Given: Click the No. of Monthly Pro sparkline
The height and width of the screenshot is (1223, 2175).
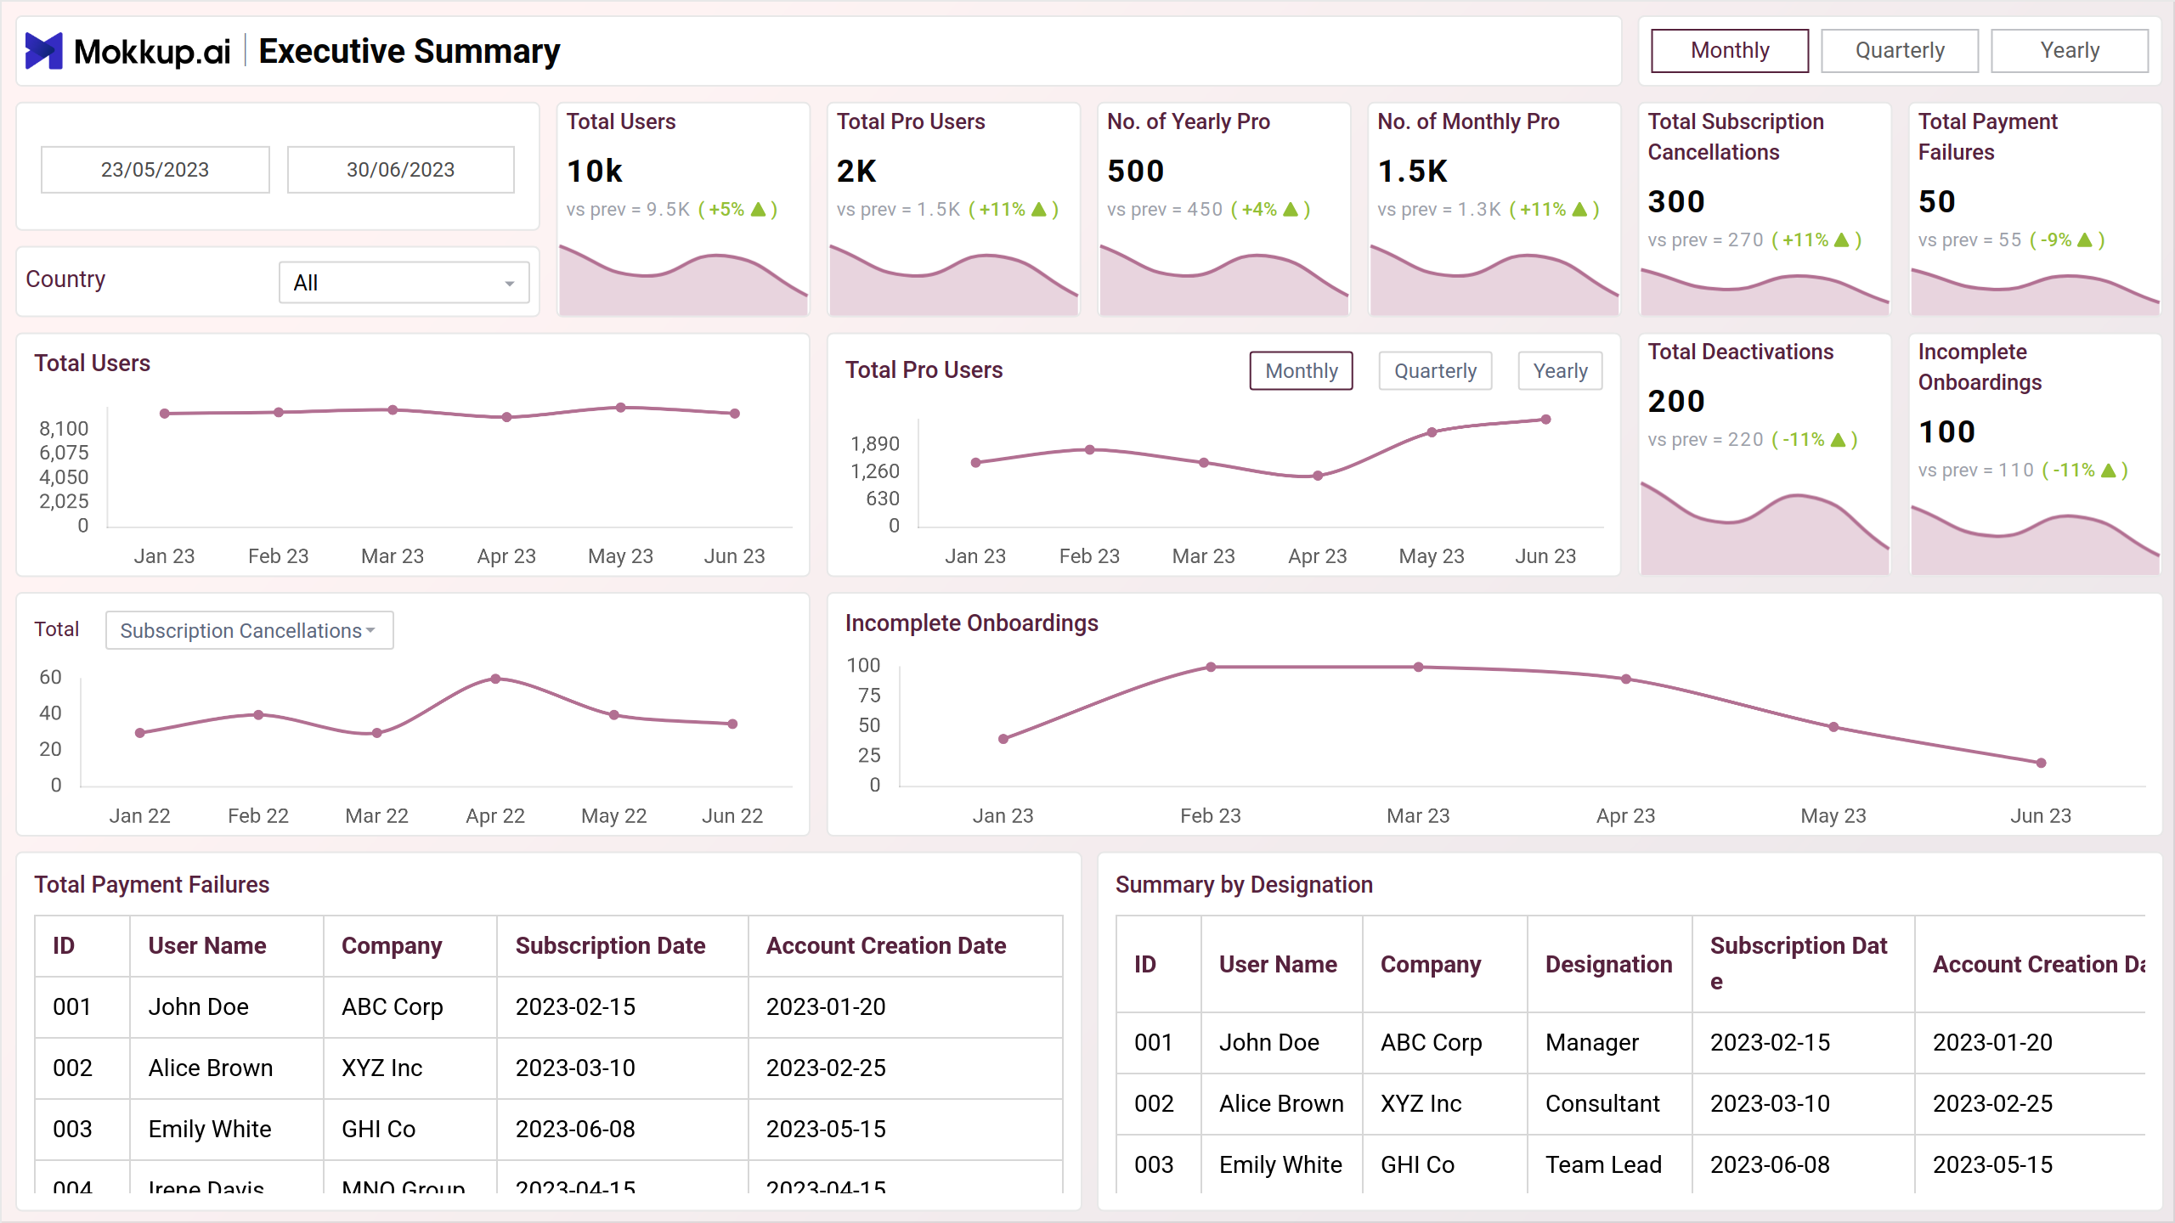Looking at the screenshot, I should click(1494, 280).
